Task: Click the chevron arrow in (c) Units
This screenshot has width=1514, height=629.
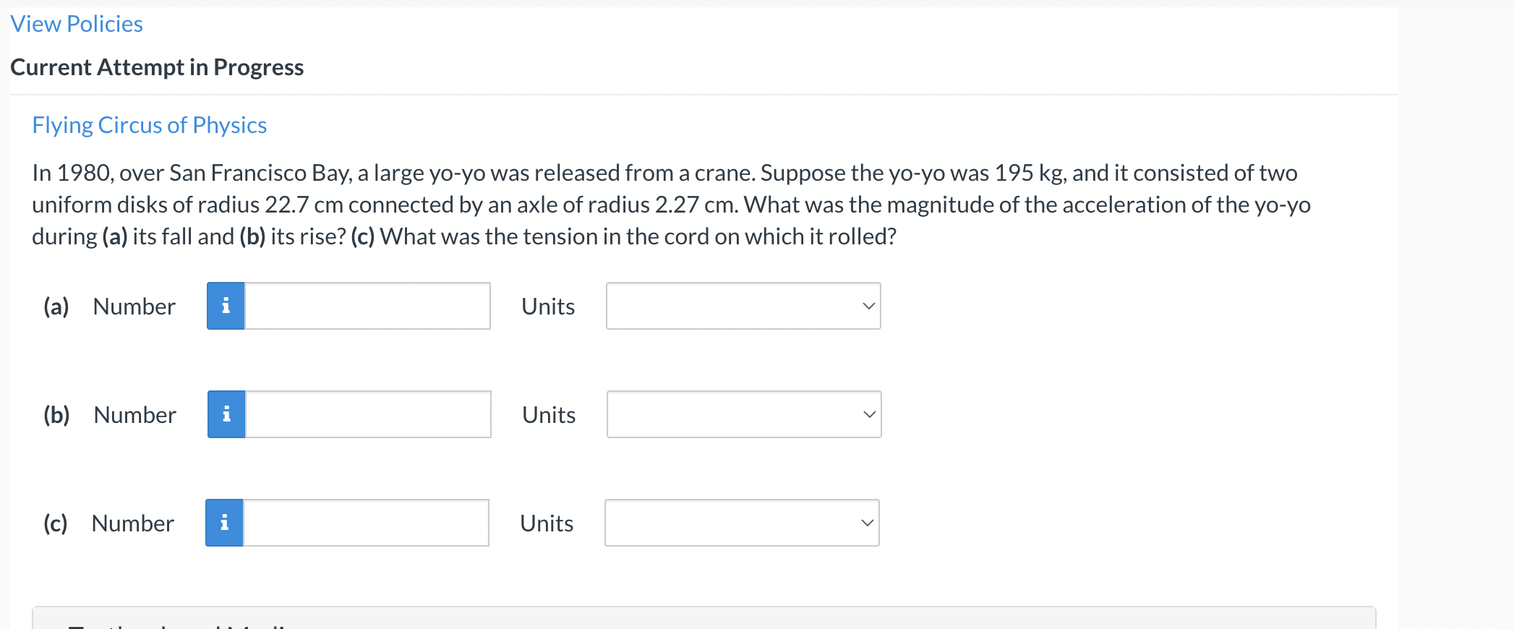Action: [868, 523]
